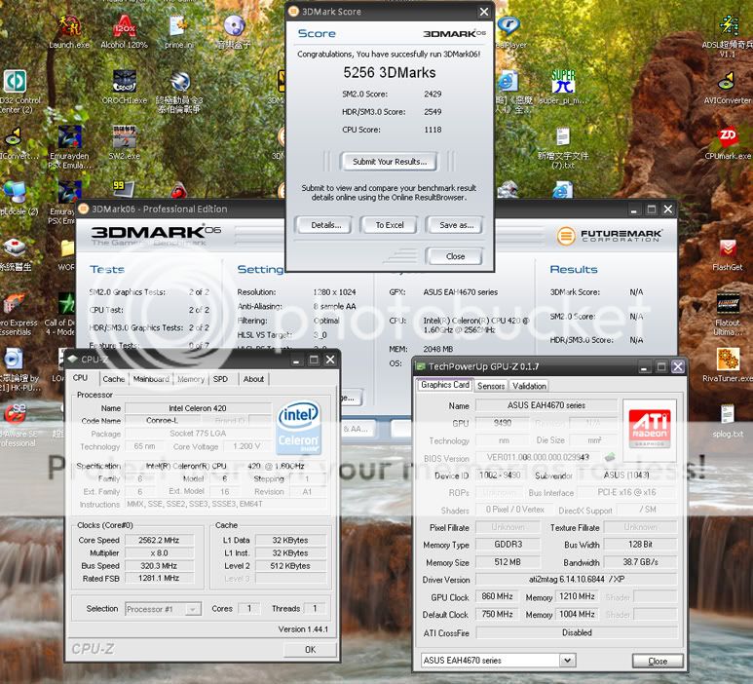This screenshot has height=684, width=753.
Task: Click Save as button in 3DMark Score
Action: (x=456, y=225)
